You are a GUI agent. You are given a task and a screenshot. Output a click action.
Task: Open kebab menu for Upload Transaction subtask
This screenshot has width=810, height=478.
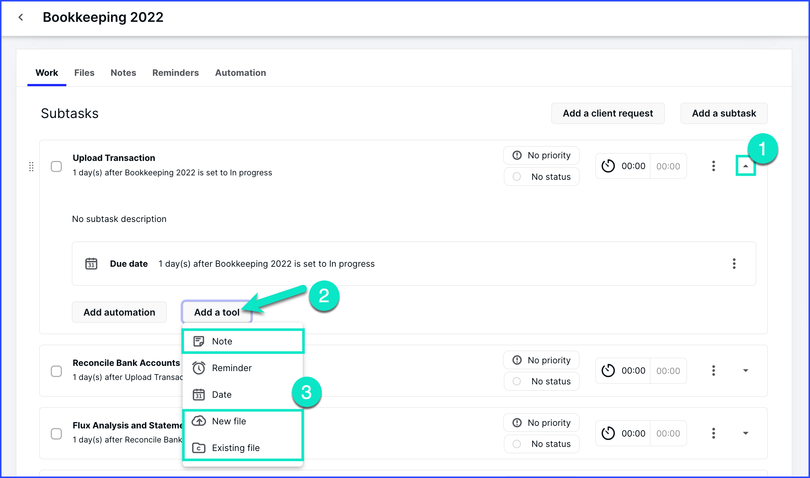[x=713, y=166]
